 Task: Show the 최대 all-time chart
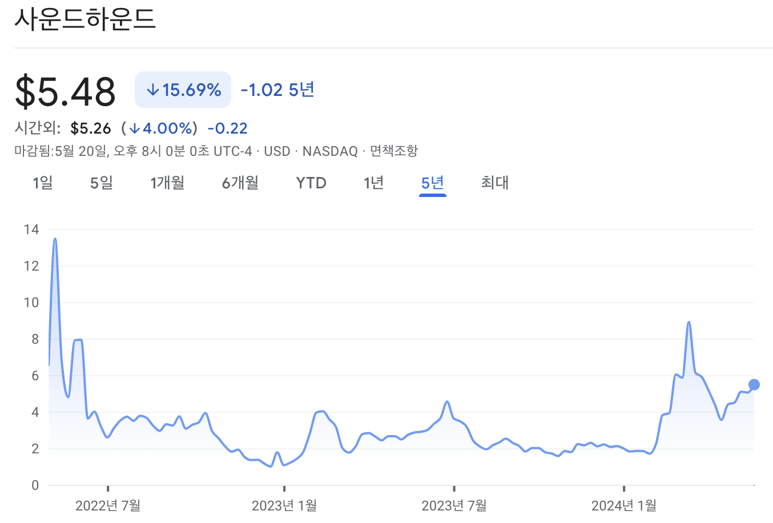click(494, 183)
